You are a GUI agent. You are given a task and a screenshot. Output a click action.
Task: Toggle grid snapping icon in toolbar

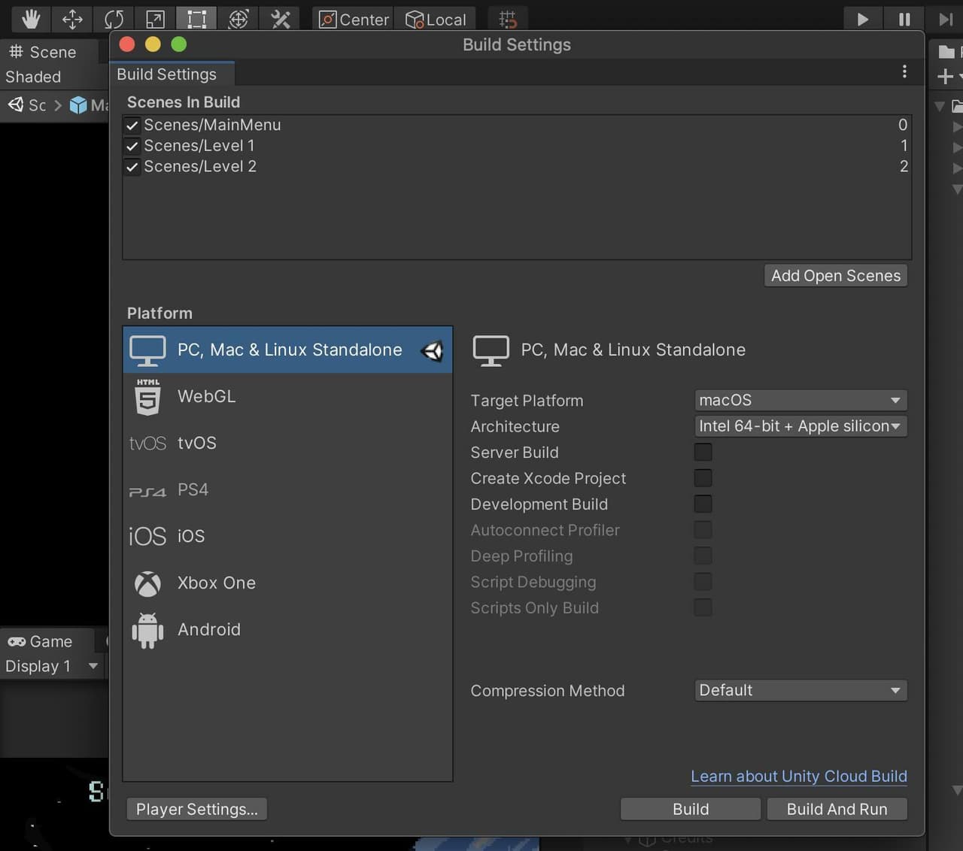pos(508,19)
